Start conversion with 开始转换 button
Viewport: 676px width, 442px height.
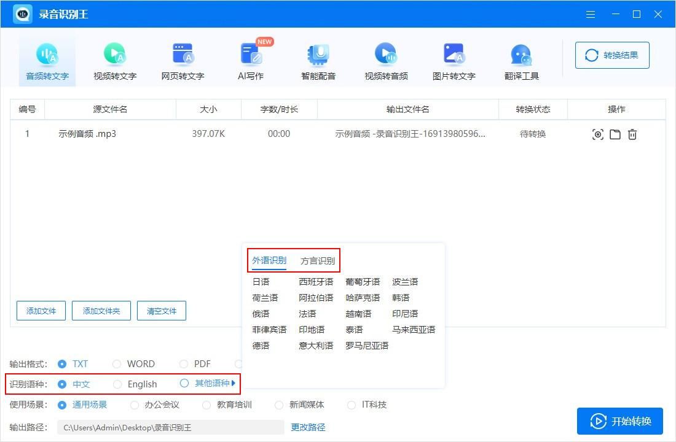click(620, 421)
